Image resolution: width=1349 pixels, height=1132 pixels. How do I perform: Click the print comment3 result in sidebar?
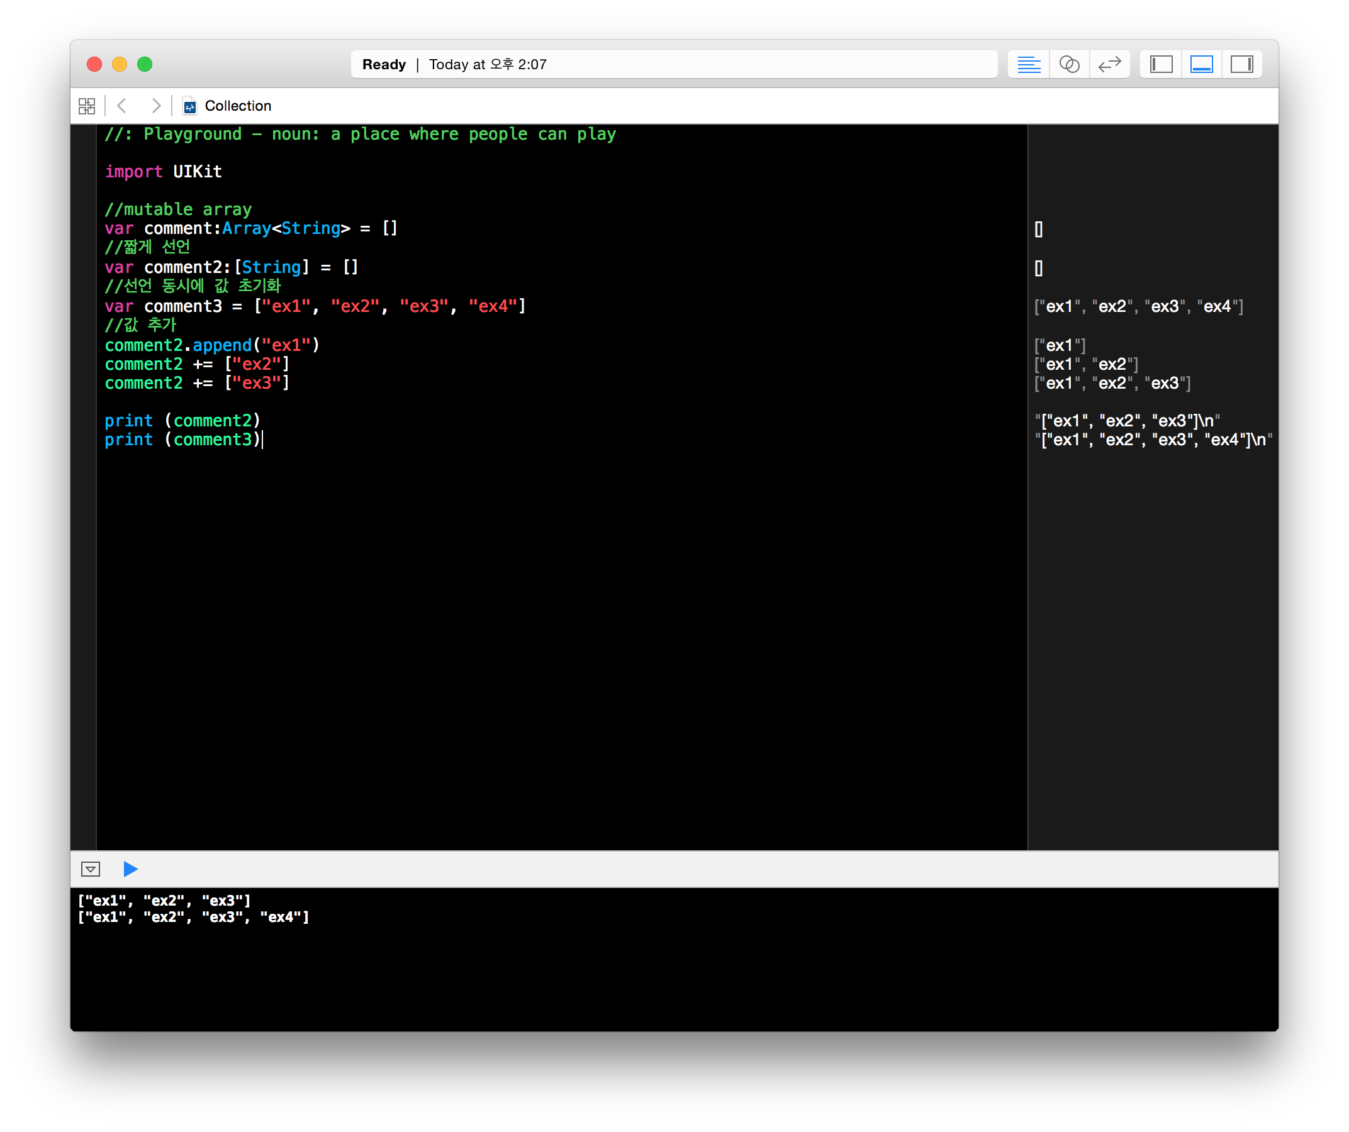tap(1153, 440)
